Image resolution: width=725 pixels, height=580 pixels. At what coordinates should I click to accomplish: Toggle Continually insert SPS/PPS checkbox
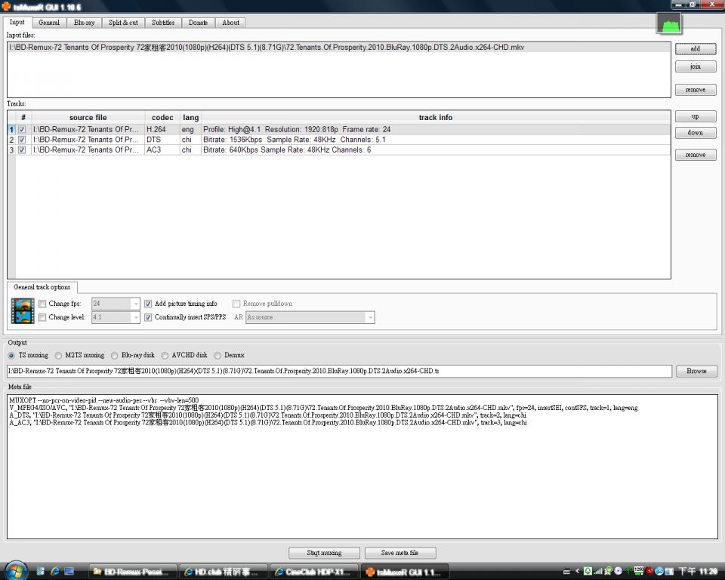point(148,317)
